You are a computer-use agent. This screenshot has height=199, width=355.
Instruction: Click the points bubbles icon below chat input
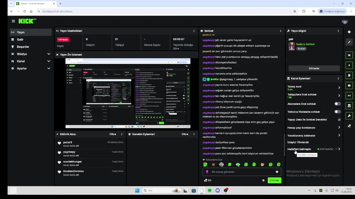[206, 180]
